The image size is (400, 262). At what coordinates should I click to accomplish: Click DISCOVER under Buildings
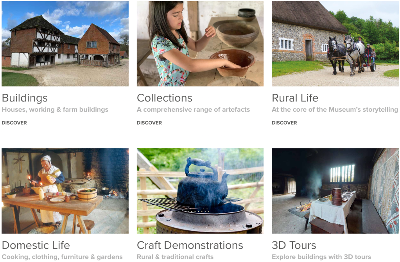click(14, 123)
